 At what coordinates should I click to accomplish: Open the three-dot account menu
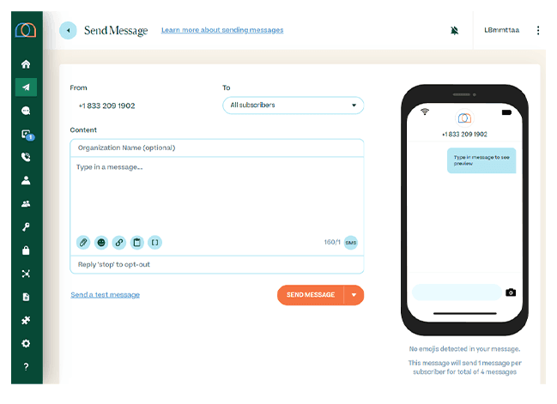pyautogui.click(x=538, y=31)
